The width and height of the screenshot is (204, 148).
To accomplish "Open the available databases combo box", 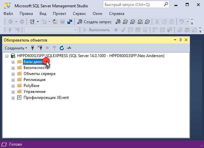I will point(51,30).
